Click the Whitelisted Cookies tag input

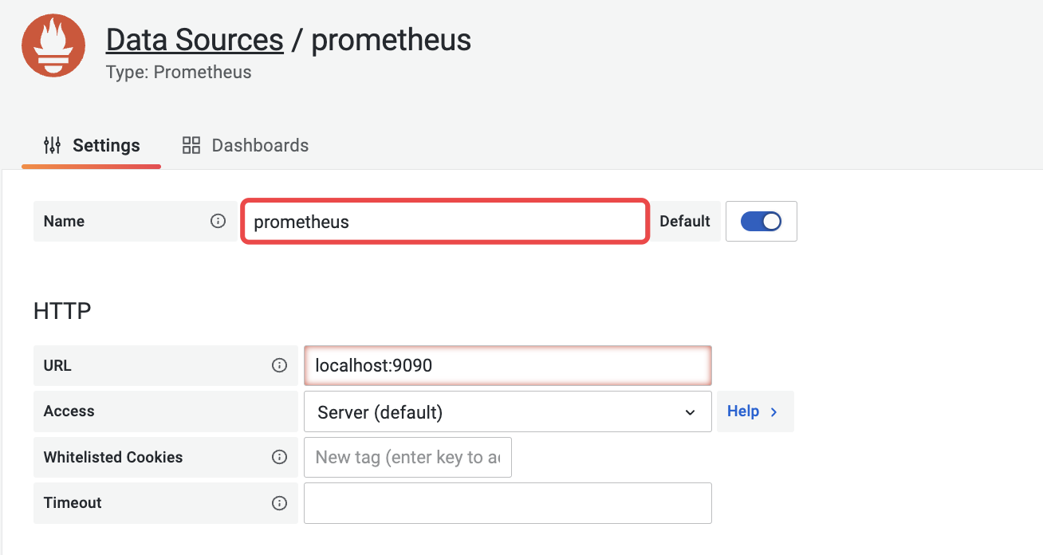[x=407, y=457]
